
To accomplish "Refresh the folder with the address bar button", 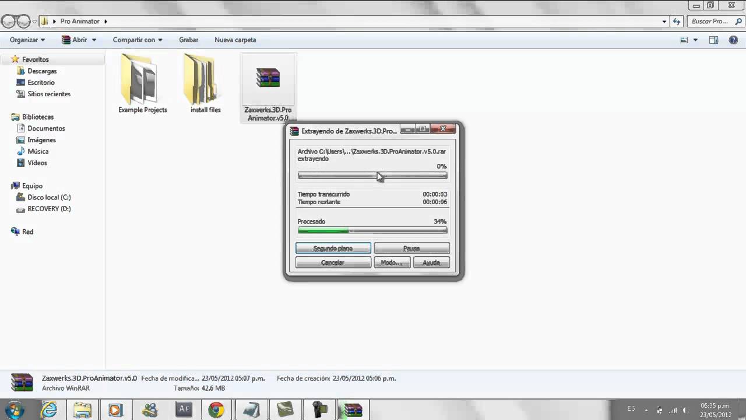I will pyautogui.click(x=677, y=22).
